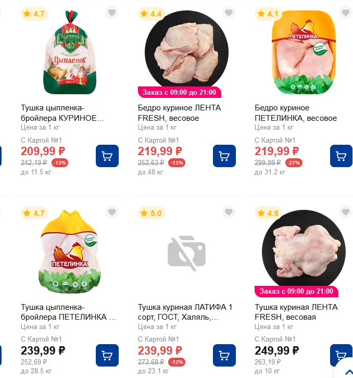This screenshot has width=353, height=378.
Task: Add Бедро куриное ПЕТЕЛИНКА to cart
Action: 341,156
